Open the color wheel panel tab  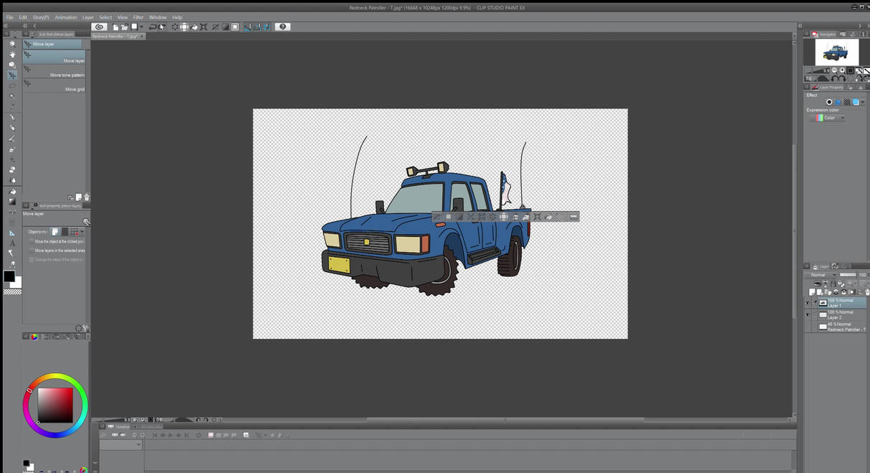(x=34, y=336)
